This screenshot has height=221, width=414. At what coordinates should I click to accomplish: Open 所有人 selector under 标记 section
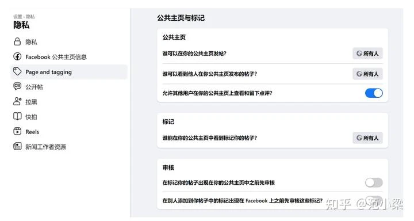coord(367,138)
